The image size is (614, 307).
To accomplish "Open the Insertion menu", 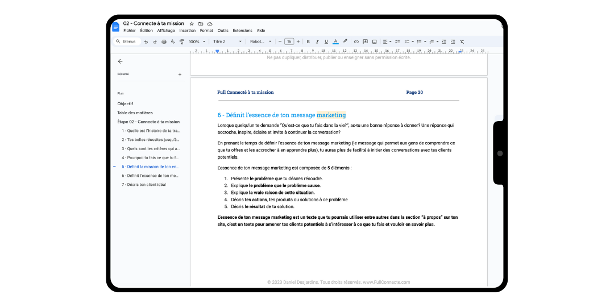I will (x=187, y=31).
